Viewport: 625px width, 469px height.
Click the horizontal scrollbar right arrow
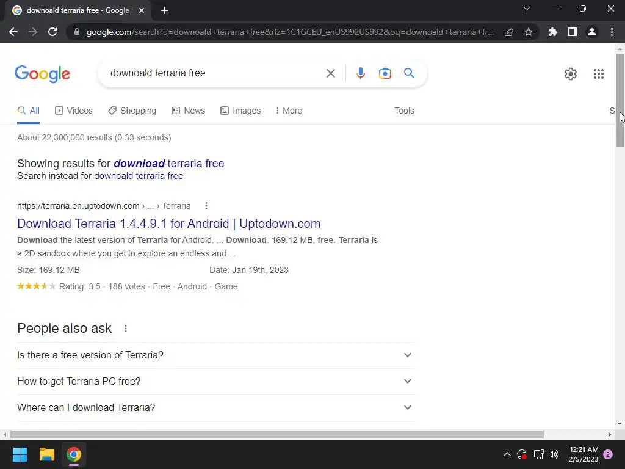tap(610, 434)
